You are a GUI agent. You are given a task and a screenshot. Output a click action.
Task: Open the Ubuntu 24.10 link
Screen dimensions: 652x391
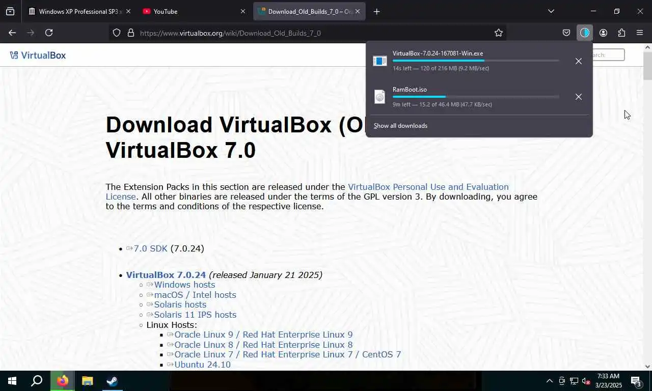[202, 365]
